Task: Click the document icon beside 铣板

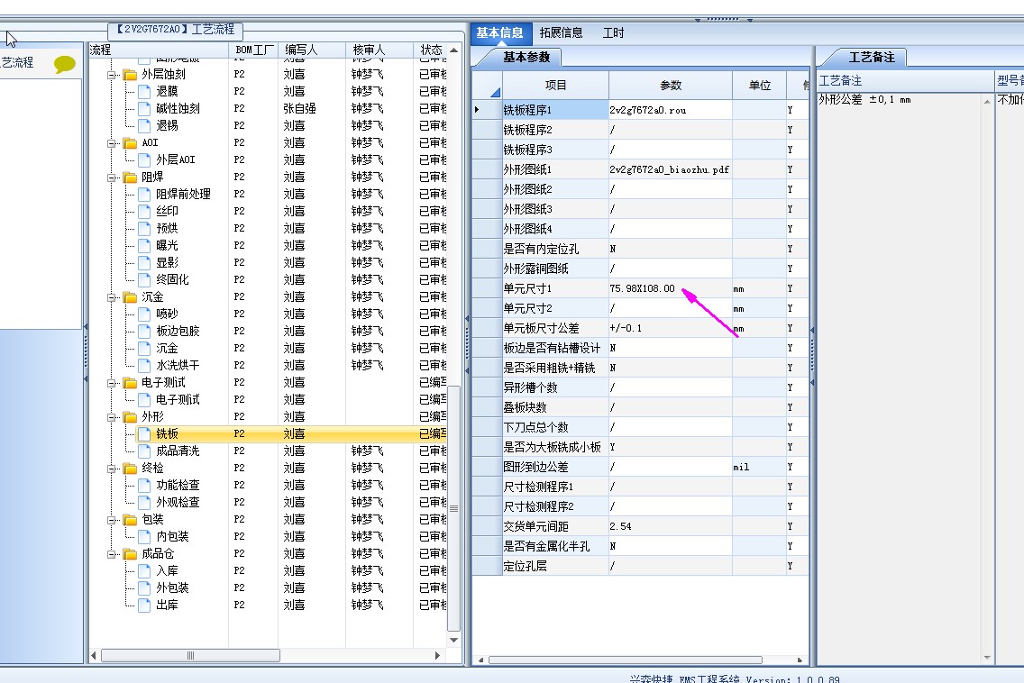Action: [x=144, y=433]
